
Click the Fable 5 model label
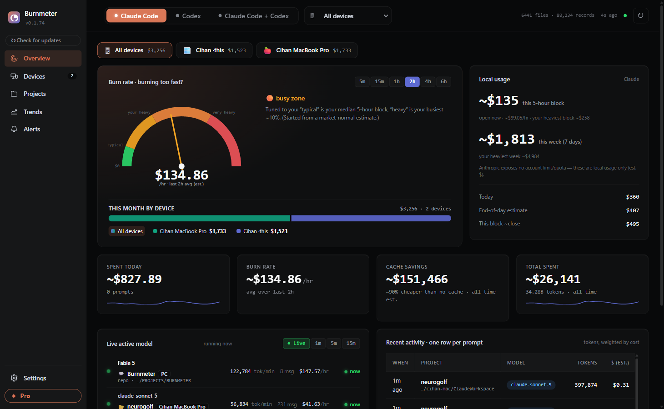click(x=126, y=363)
